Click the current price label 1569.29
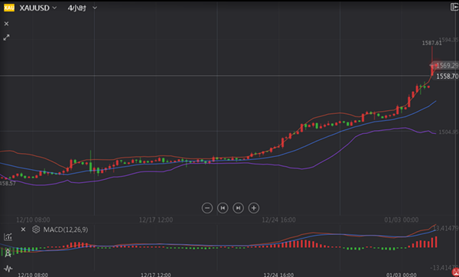This screenshot has width=459, height=277. pos(447,66)
